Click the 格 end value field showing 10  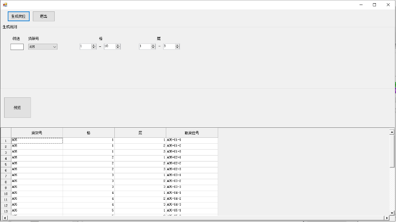109,46
